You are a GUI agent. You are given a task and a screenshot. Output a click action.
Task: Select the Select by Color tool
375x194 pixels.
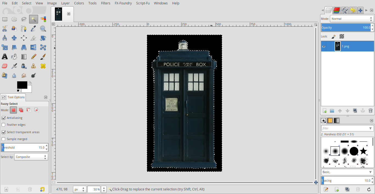(43, 19)
